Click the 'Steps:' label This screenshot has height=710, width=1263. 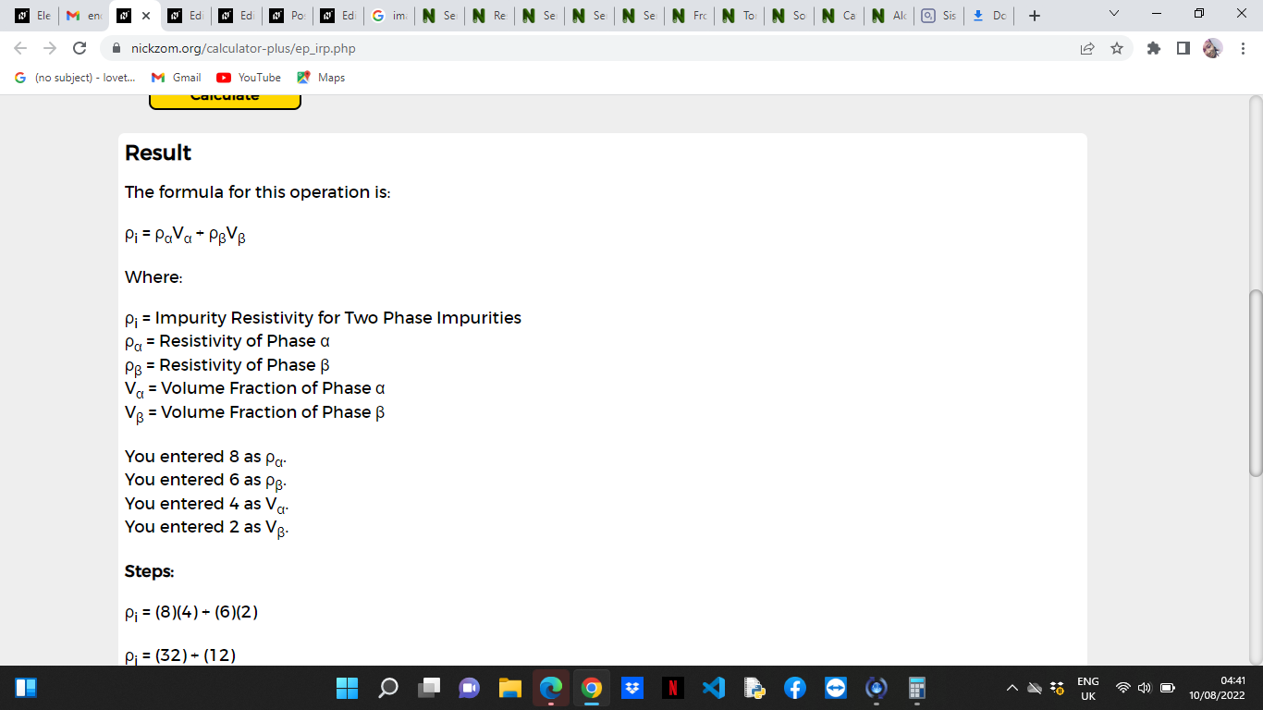[150, 571]
